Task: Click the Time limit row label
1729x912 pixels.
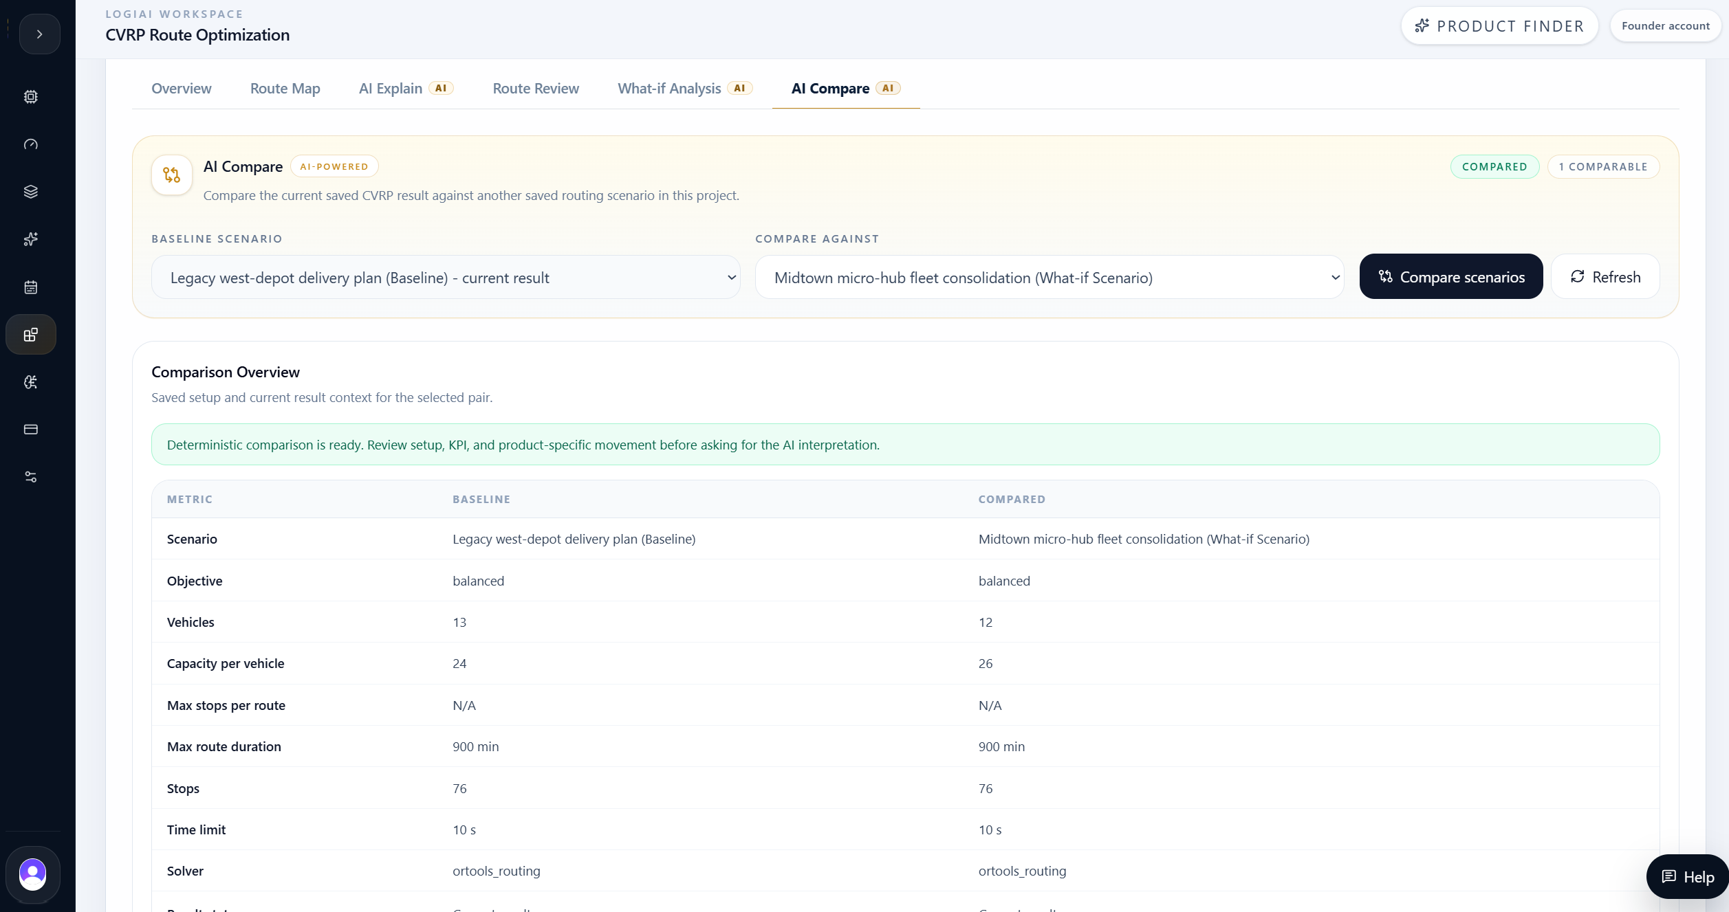Action: 196,830
